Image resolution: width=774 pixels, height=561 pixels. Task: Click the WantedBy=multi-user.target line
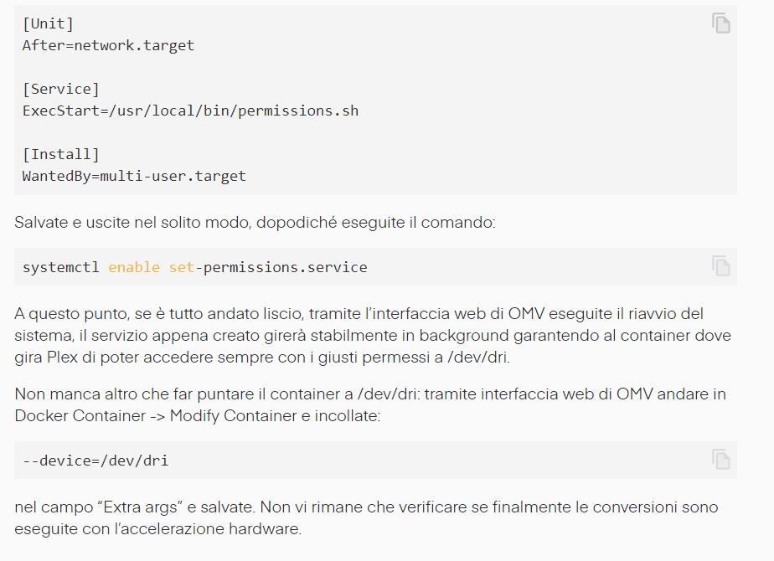pyautogui.click(x=134, y=176)
